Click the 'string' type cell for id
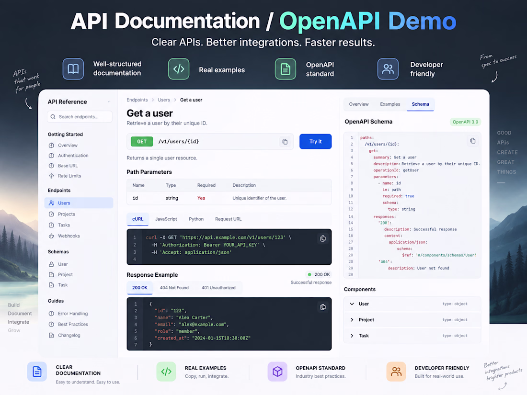 pos(172,198)
